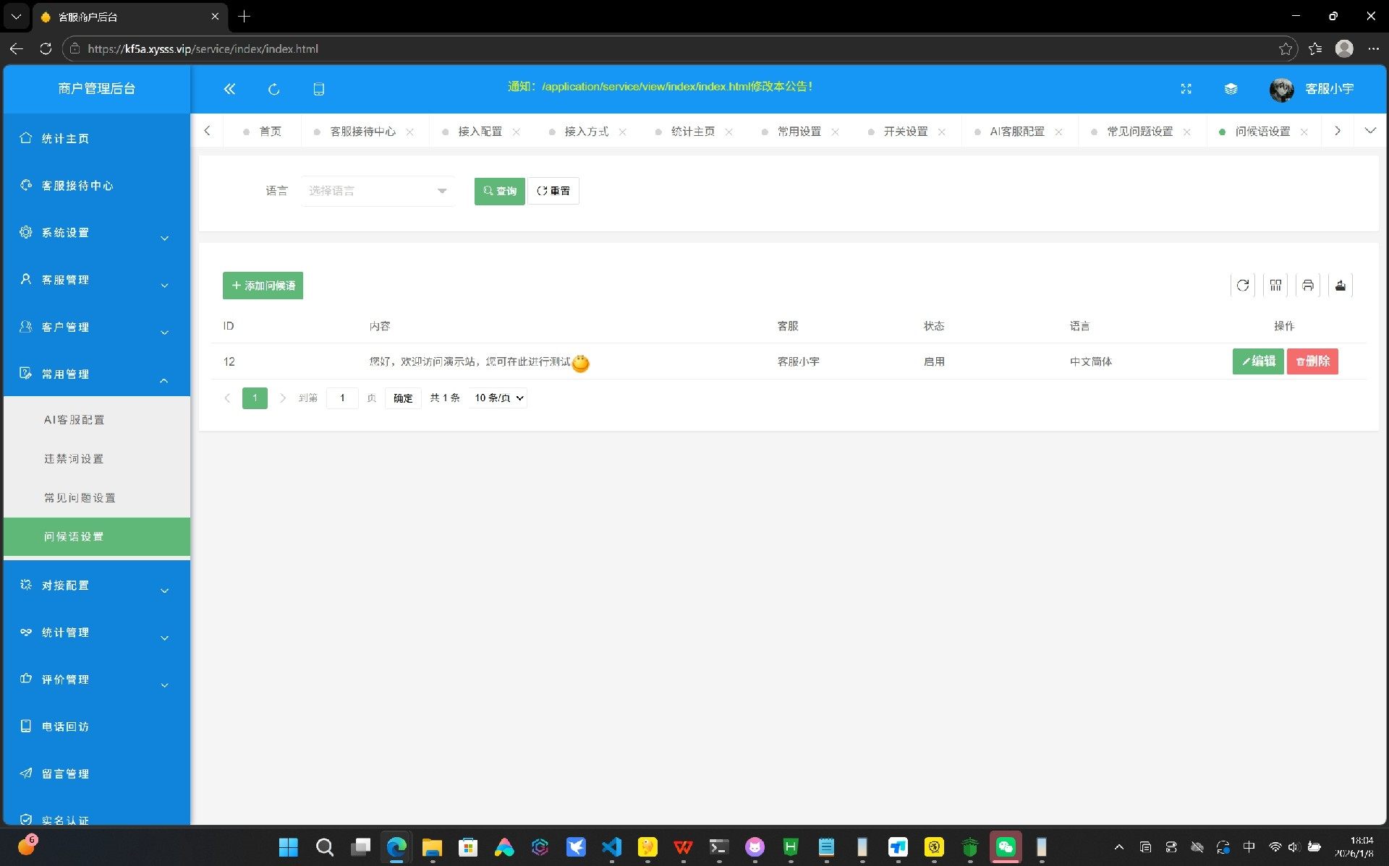Open AI客服配置 in the sidebar submenu
This screenshot has width=1389, height=866.
pyautogui.click(x=75, y=420)
